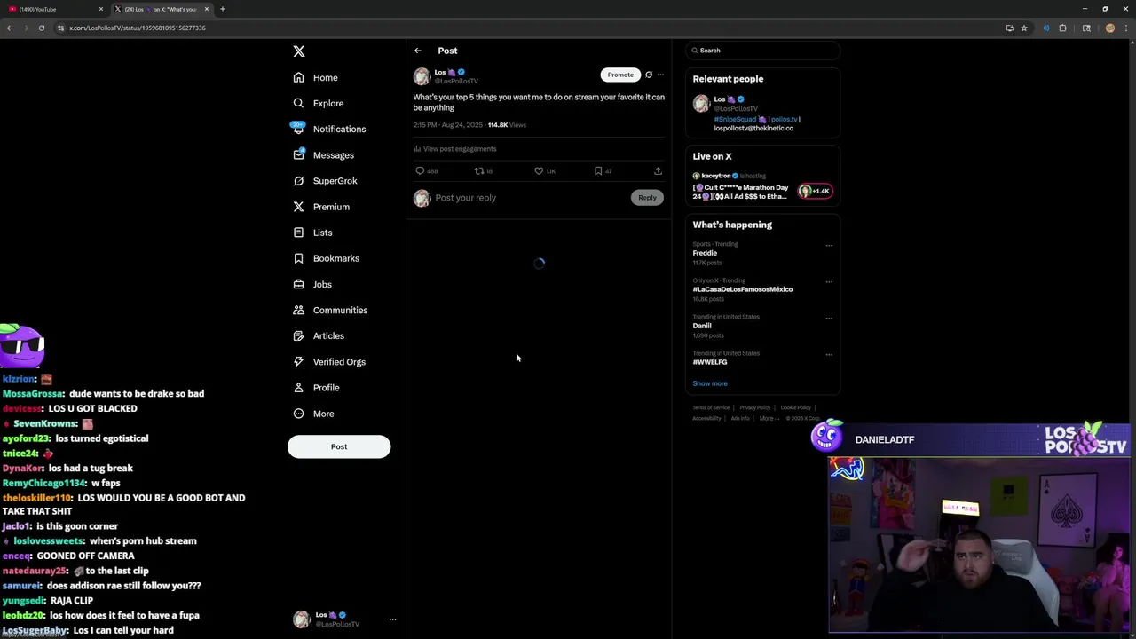Click the Jobs briefcase icon

(299, 284)
